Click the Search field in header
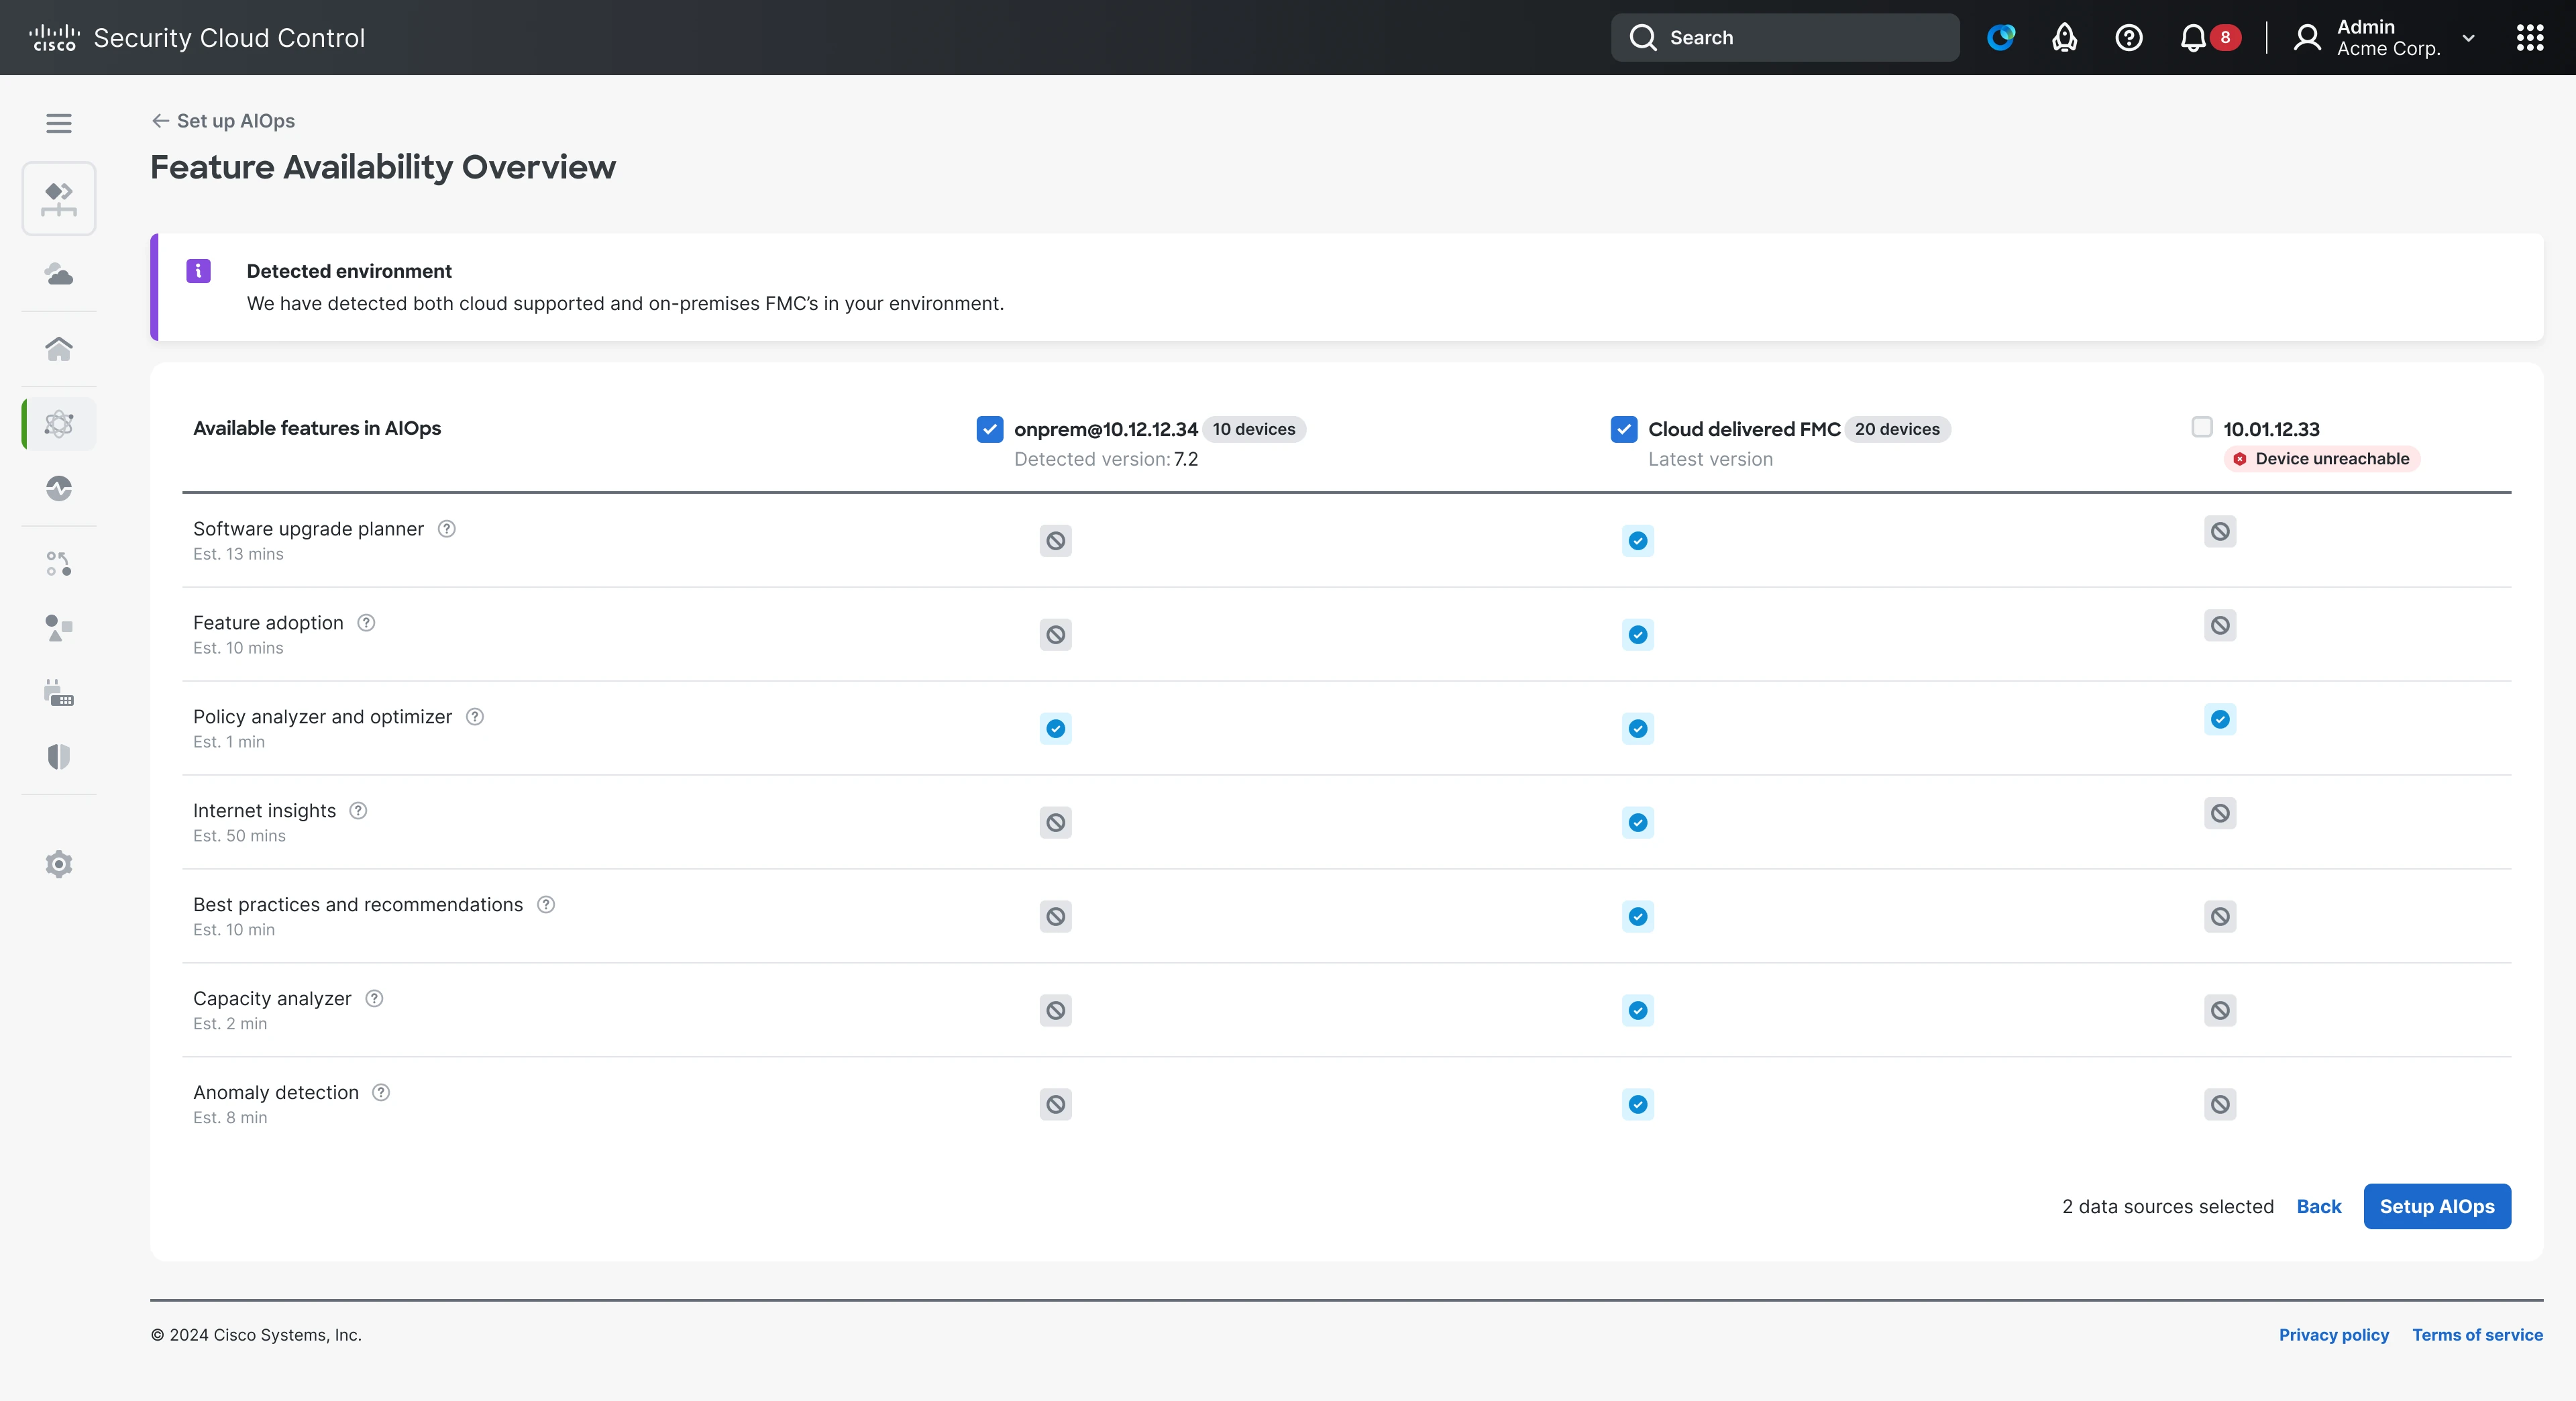 [x=1785, y=37]
